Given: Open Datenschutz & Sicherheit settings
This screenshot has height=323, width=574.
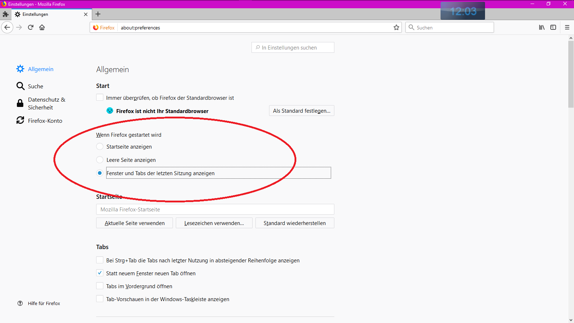Looking at the screenshot, I should click(x=47, y=103).
